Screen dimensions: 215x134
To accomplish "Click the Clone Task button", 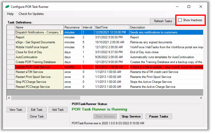I will (37, 116).
